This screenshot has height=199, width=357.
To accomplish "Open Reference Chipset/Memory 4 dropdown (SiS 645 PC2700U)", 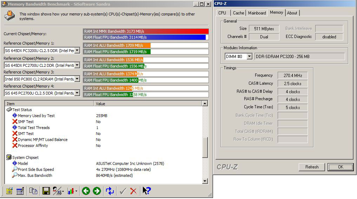I will click(x=77, y=93).
